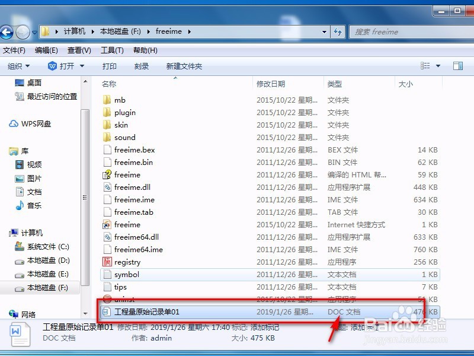Select the freeime.bex file icon
The width and height of the screenshot is (474, 356).
(107, 150)
